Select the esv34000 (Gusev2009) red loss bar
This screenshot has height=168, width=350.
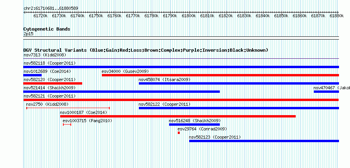[x=221, y=75]
